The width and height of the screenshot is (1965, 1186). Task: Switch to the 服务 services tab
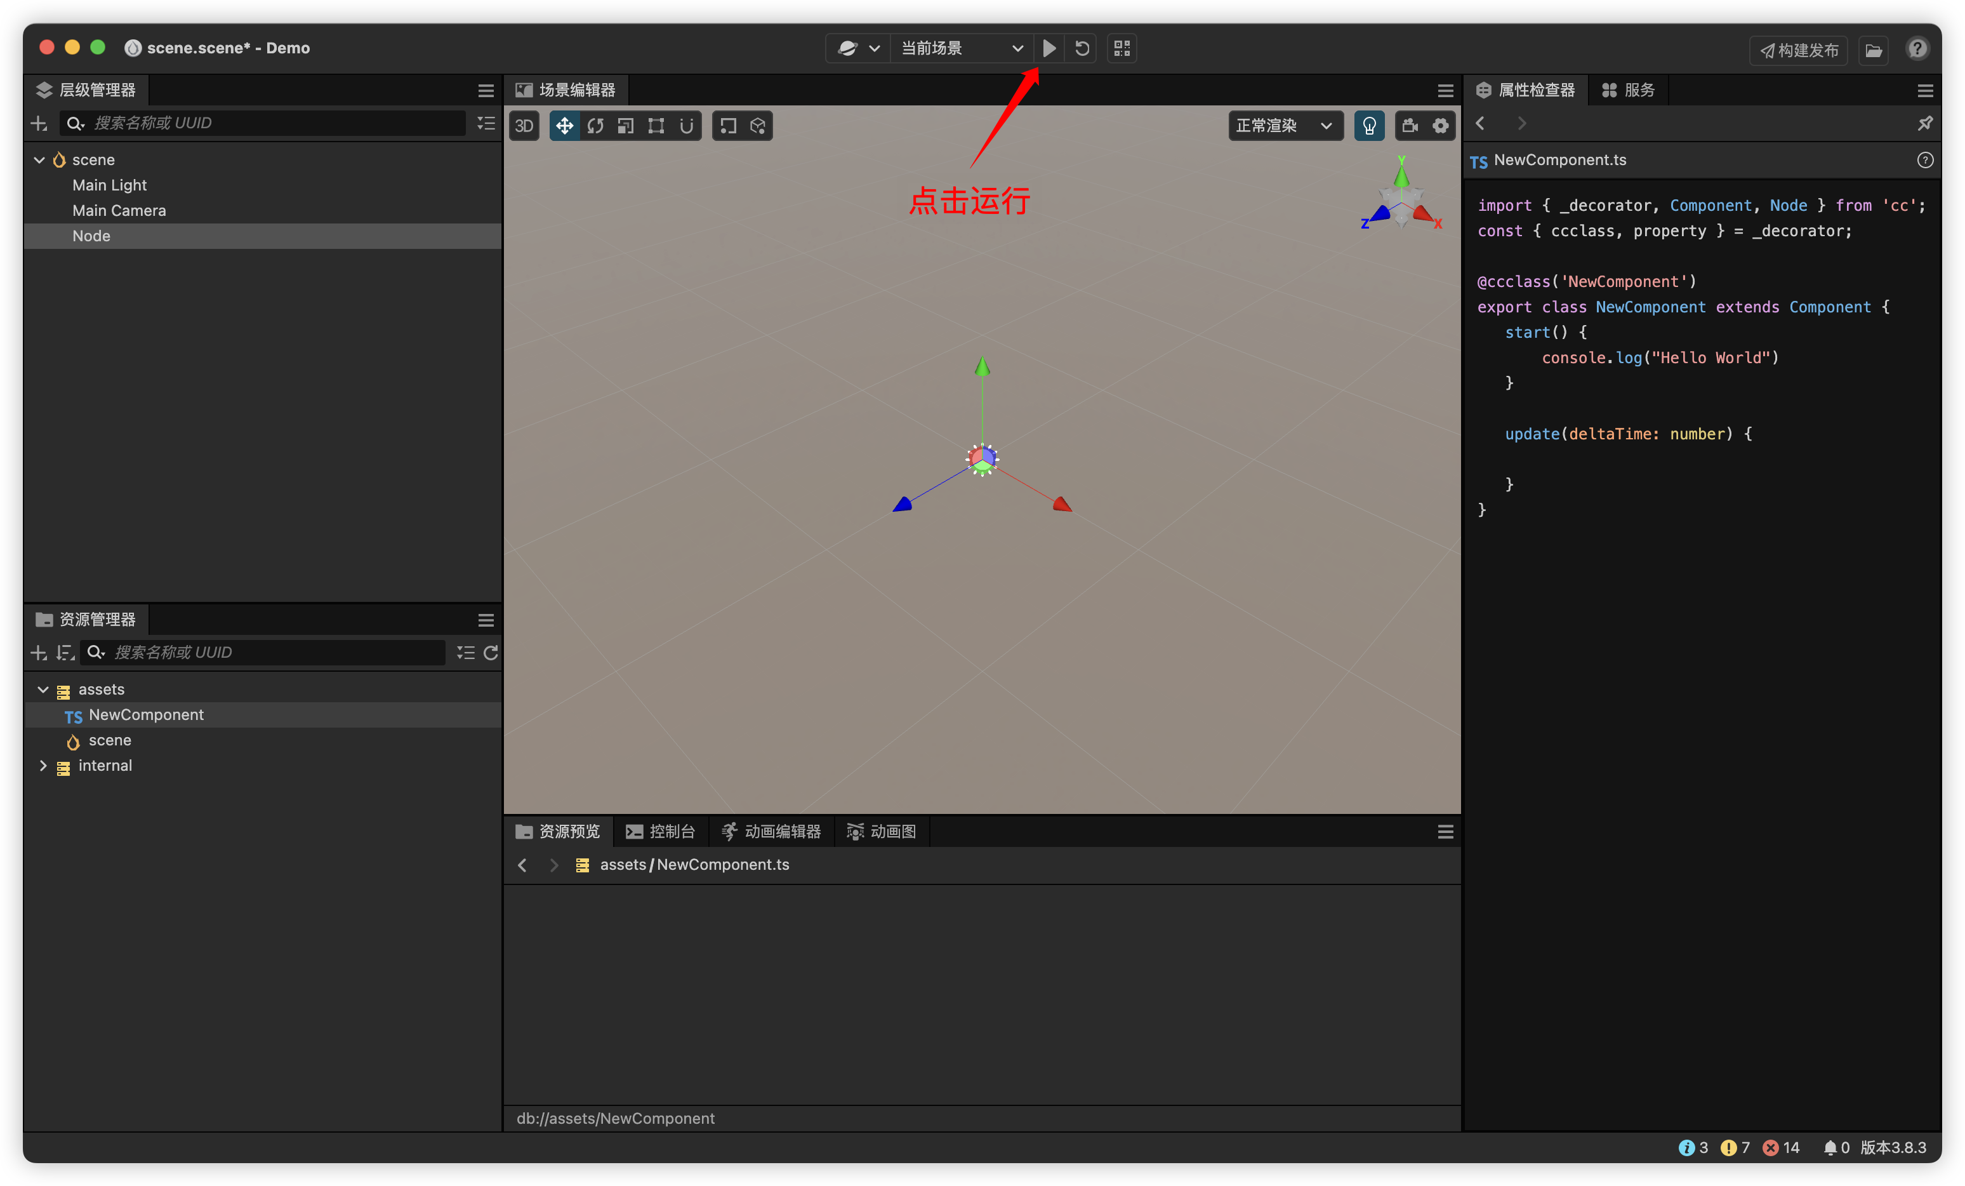[x=1629, y=90]
